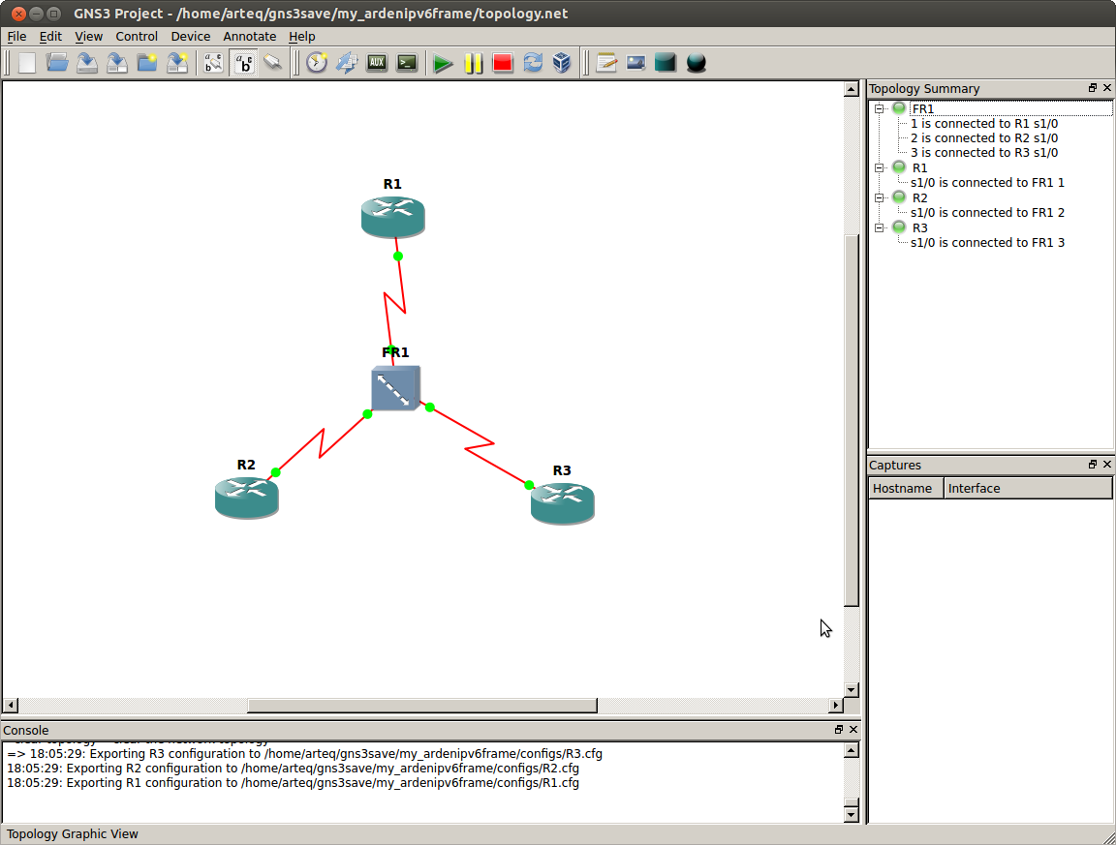
Task: Toggle show interface labels icon
Action: click(213, 63)
